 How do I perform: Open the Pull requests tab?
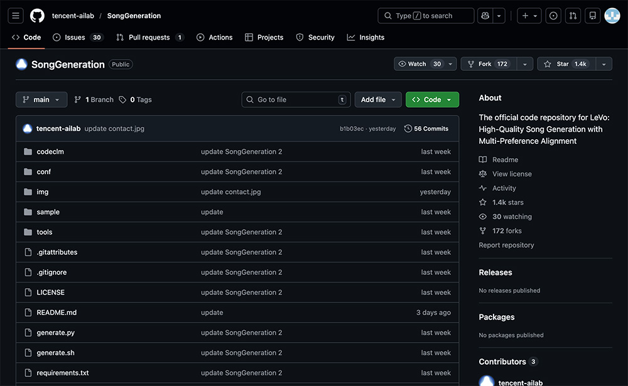click(x=150, y=37)
